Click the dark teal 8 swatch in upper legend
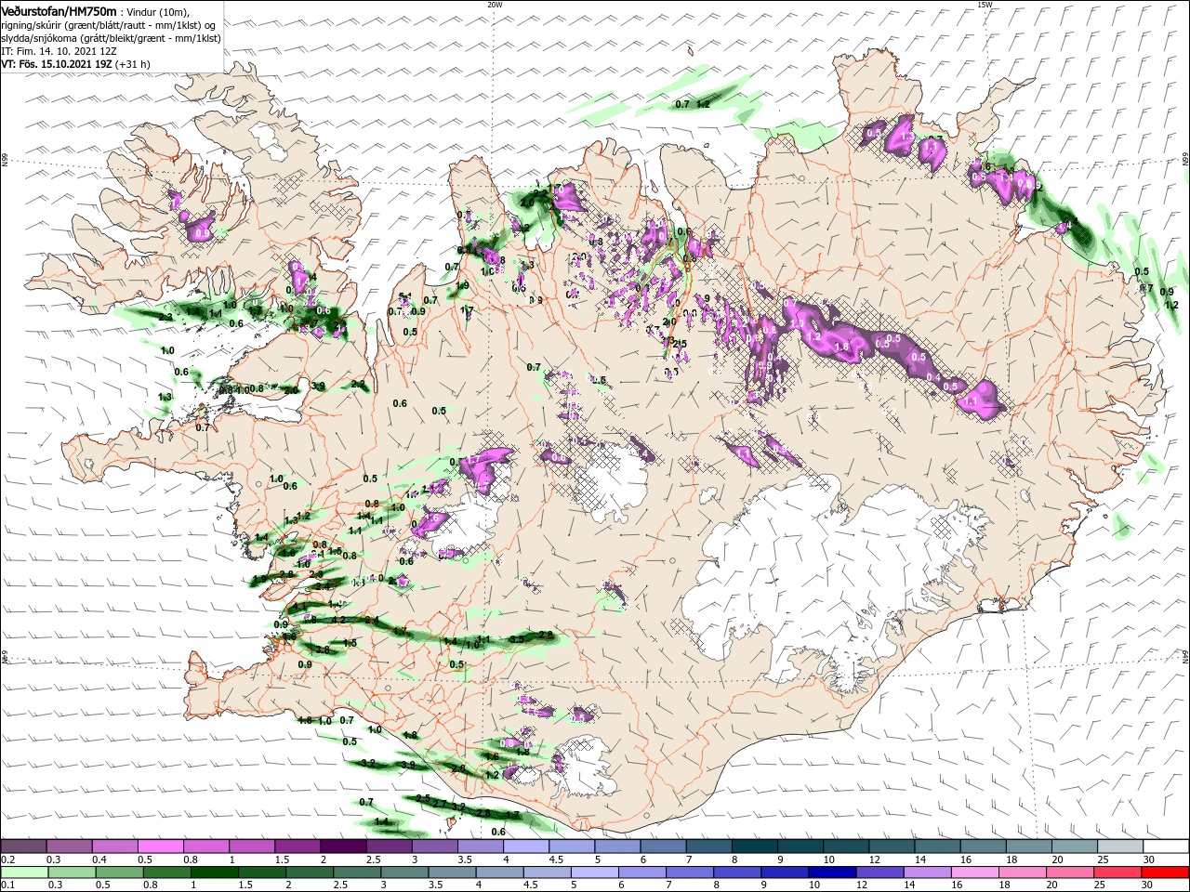 click(755, 846)
